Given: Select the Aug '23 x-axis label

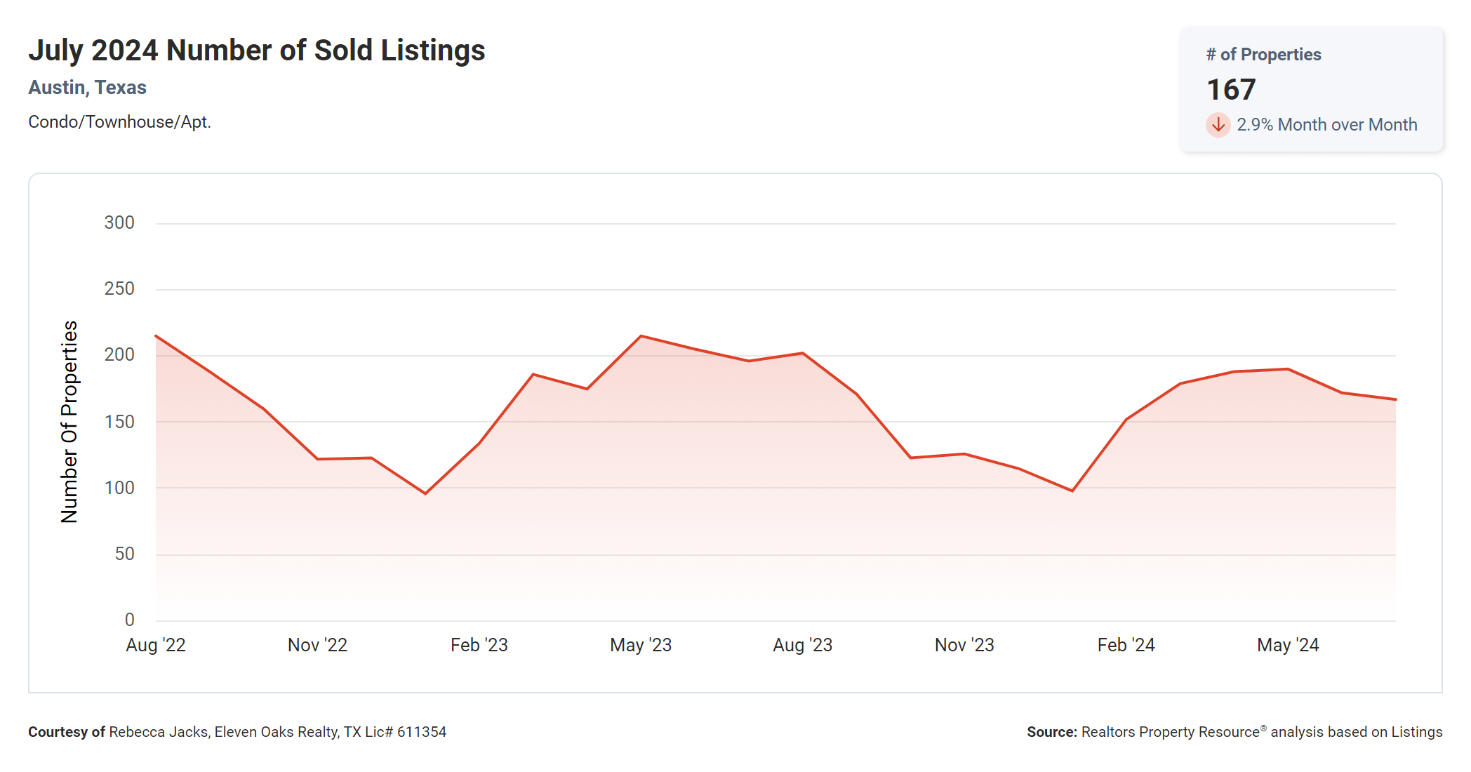Looking at the screenshot, I should click(802, 645).
